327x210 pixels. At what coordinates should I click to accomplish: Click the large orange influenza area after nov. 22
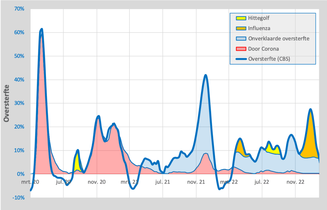(310, 140)
